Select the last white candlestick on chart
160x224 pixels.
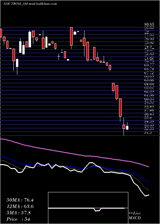[127, 128]
